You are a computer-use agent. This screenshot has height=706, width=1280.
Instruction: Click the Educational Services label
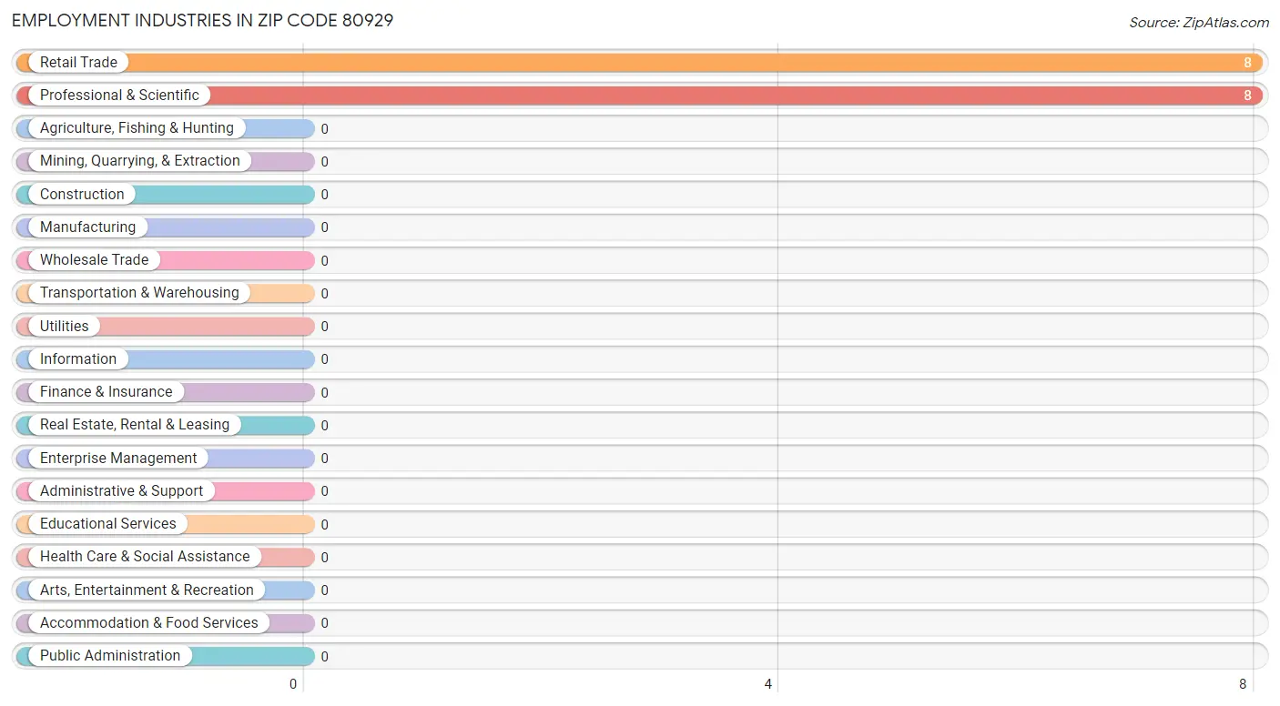coord(108,523)
